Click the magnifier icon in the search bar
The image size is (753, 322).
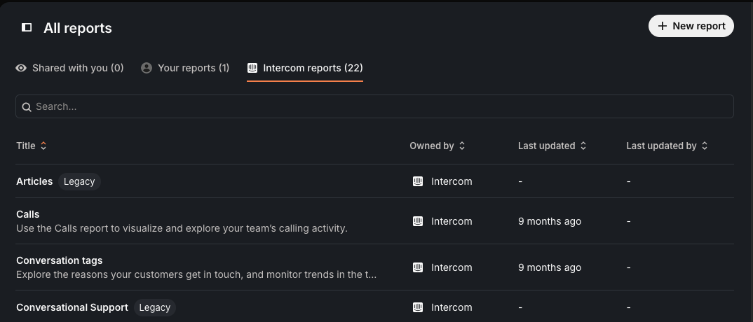(x=27, y=107)
